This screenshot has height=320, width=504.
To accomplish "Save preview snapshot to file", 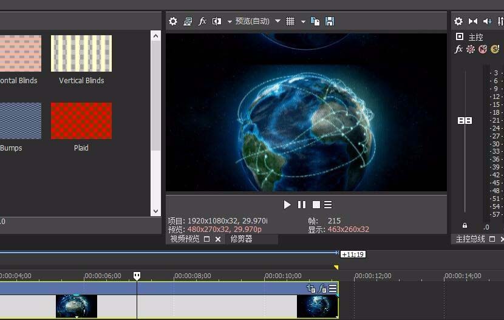I will click(x=330, y=21).
